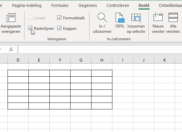The height and width of the screenshot is (132, 182).
Task: Select column D header
Action: pyautogui.click(x=18, y=60)
